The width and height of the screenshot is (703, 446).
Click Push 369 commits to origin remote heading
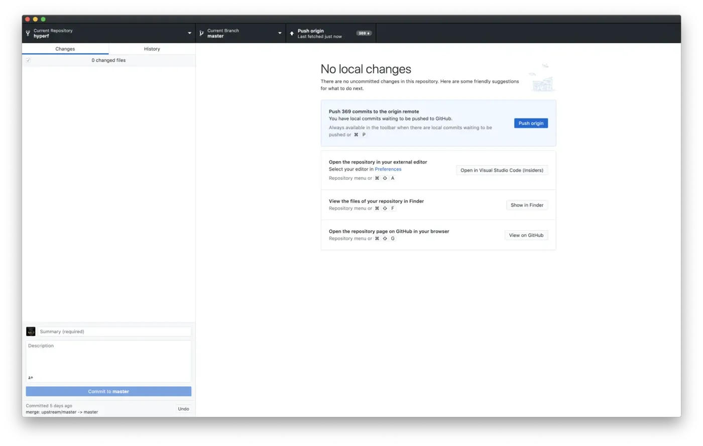click(374, 111)
